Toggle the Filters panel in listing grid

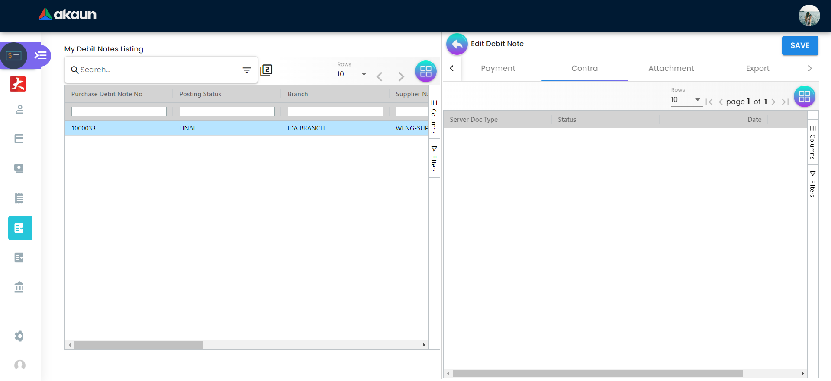pyautogui.click(x=434, y=159)
